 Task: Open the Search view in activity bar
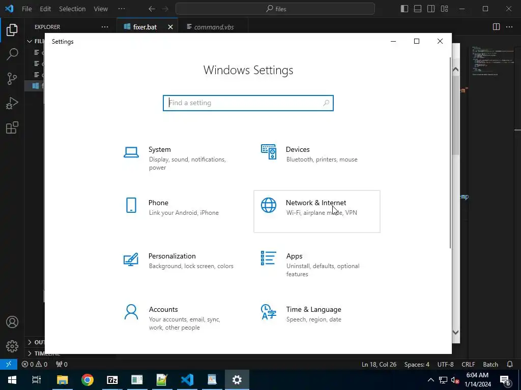pos(12,54)
